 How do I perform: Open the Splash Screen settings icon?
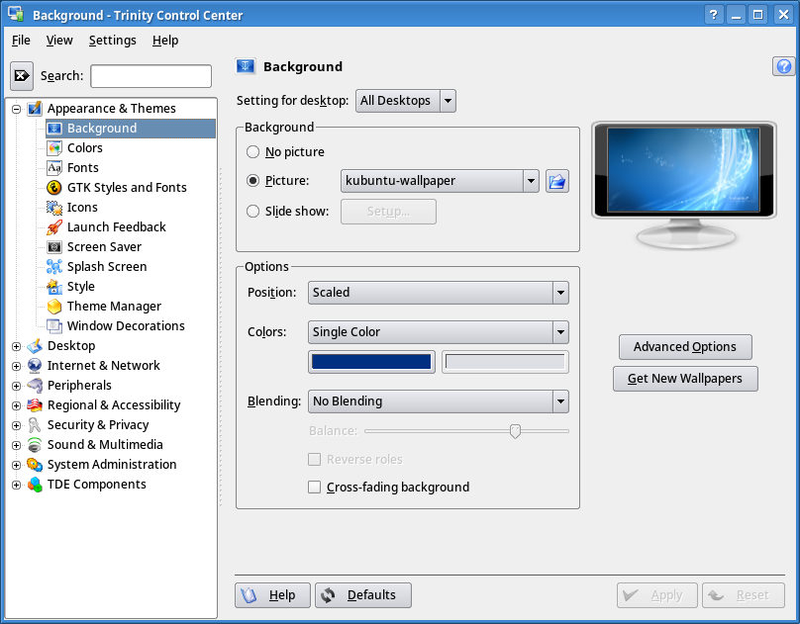point(56,266)
